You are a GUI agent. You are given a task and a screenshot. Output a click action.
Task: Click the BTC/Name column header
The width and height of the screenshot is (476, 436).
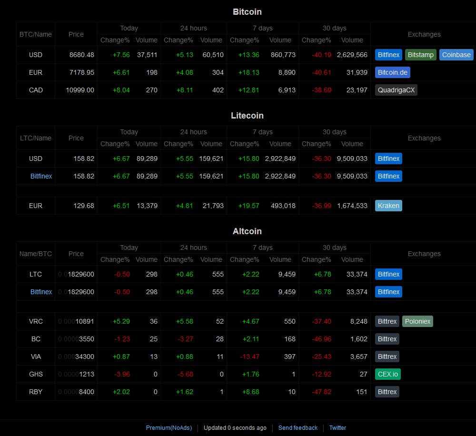[36, 34]
